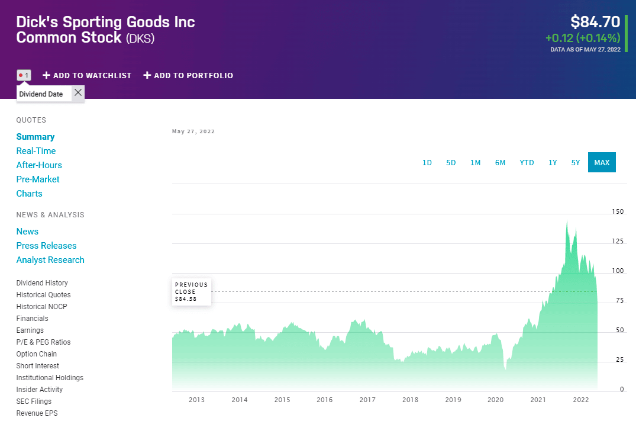
Task: Switch chart to 1M range
Action: pyautogui.click(x=476, y=162)
